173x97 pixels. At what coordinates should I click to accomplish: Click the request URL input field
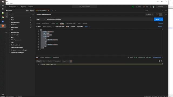100,19
